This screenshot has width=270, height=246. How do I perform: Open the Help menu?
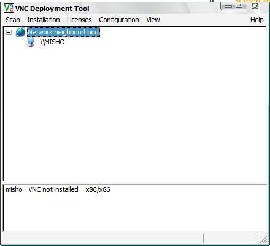pos(257,20)
